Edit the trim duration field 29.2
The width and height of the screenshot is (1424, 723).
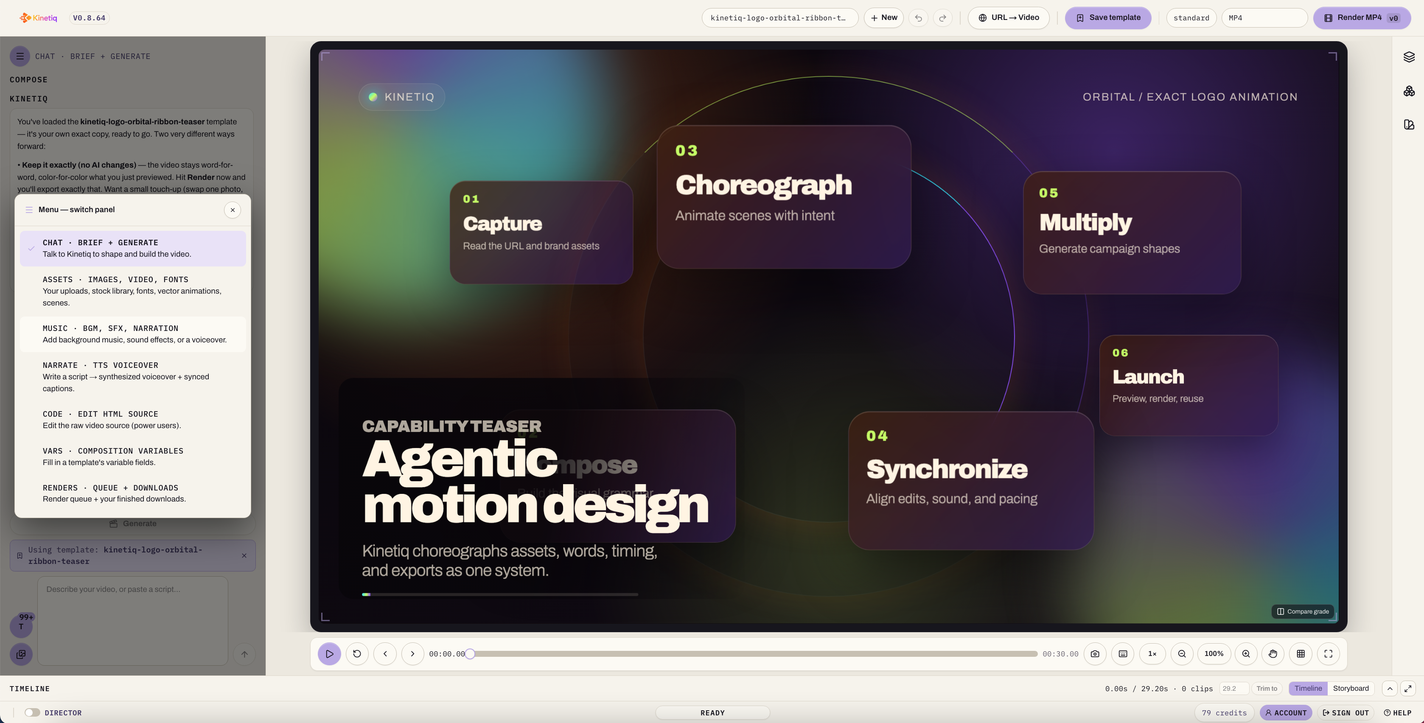1233,689
